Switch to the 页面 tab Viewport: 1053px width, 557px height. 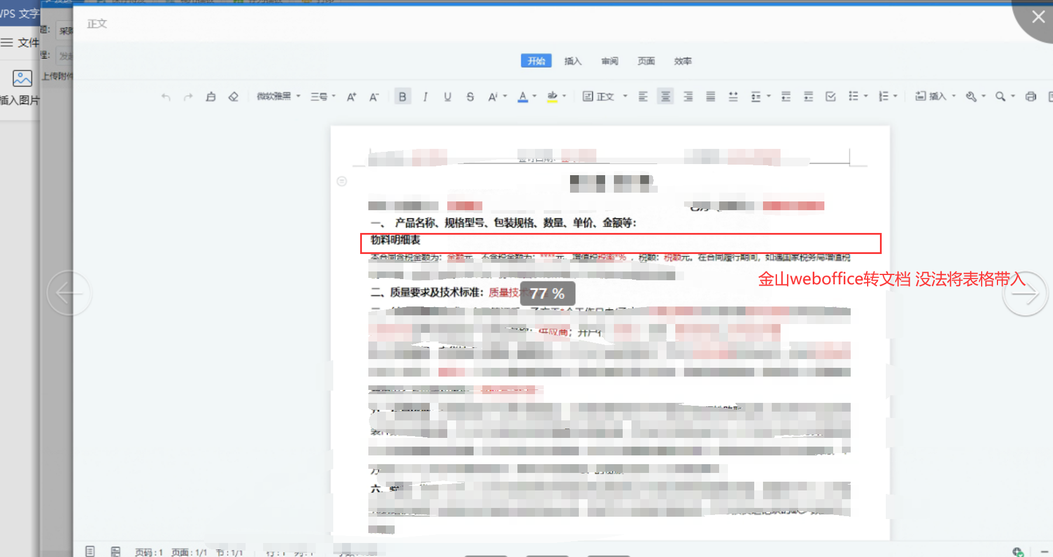646,61
